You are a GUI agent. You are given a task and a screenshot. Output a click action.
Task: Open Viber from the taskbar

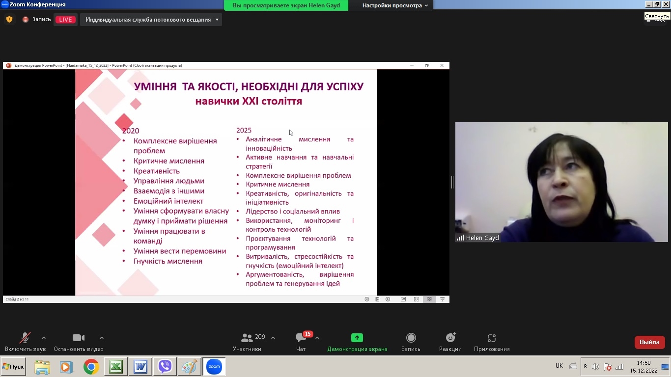165,367
